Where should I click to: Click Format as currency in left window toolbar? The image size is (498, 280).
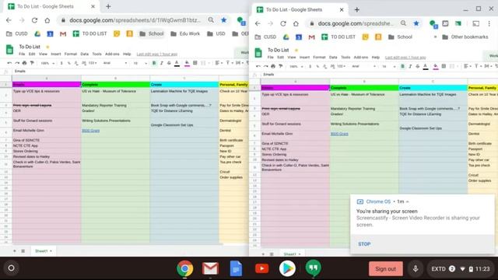[x=61, y=63]
